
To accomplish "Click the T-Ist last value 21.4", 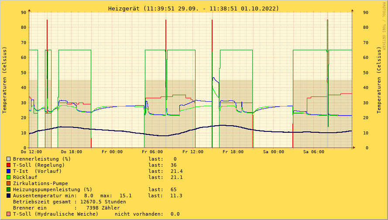I will click(x=177, y=171).
